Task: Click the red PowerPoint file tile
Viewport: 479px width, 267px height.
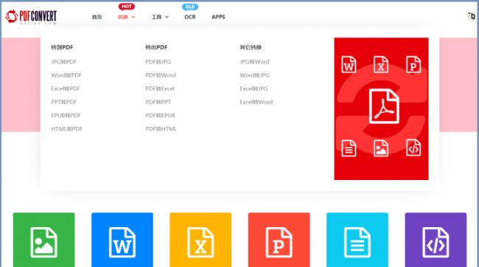Action: pyautogui.click(x=279, y=240)
